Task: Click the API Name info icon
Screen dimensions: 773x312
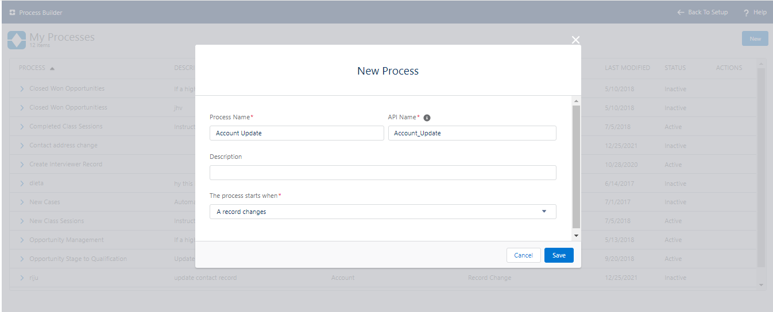Action: click(427, 118)
